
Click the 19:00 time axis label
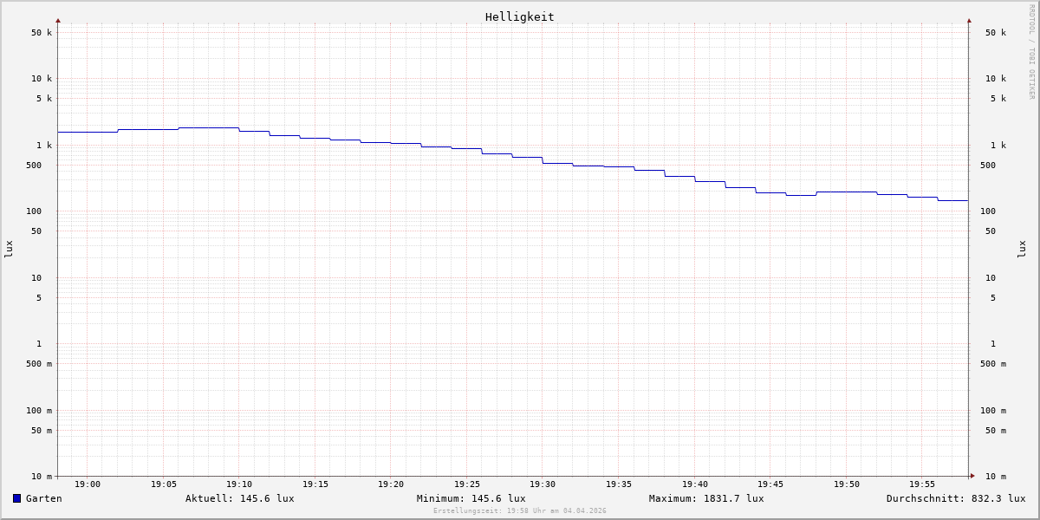tap(88, 484)
